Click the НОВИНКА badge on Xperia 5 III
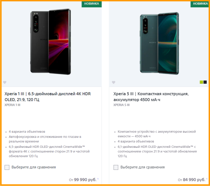The height and width of the screenshot is (186, 210). (200, 4)
